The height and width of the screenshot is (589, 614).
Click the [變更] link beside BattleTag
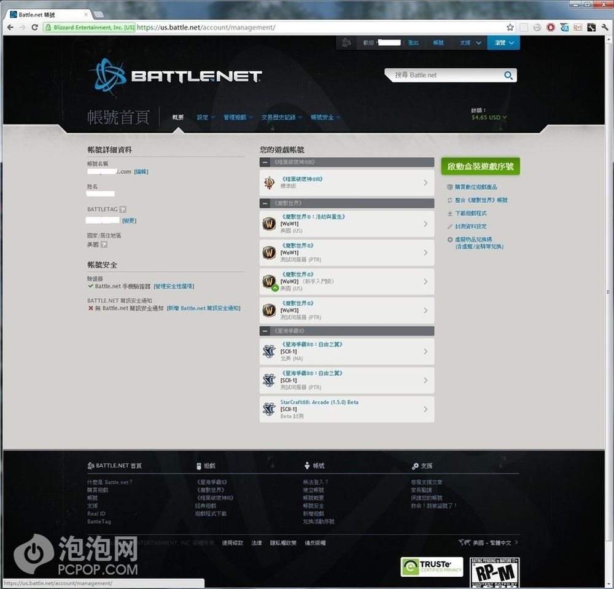point(129,220)
